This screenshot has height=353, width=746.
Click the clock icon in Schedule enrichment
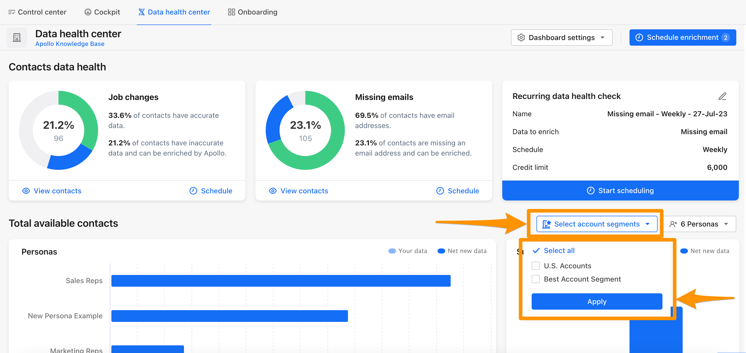tap(639, 37)
